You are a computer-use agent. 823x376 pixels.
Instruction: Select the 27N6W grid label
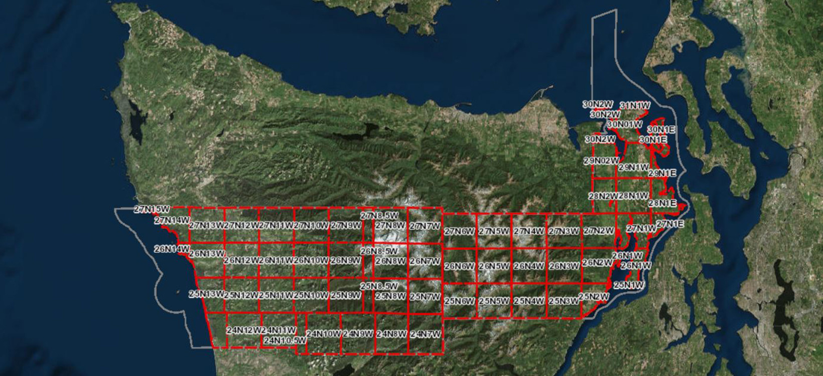tap(459, 232)
